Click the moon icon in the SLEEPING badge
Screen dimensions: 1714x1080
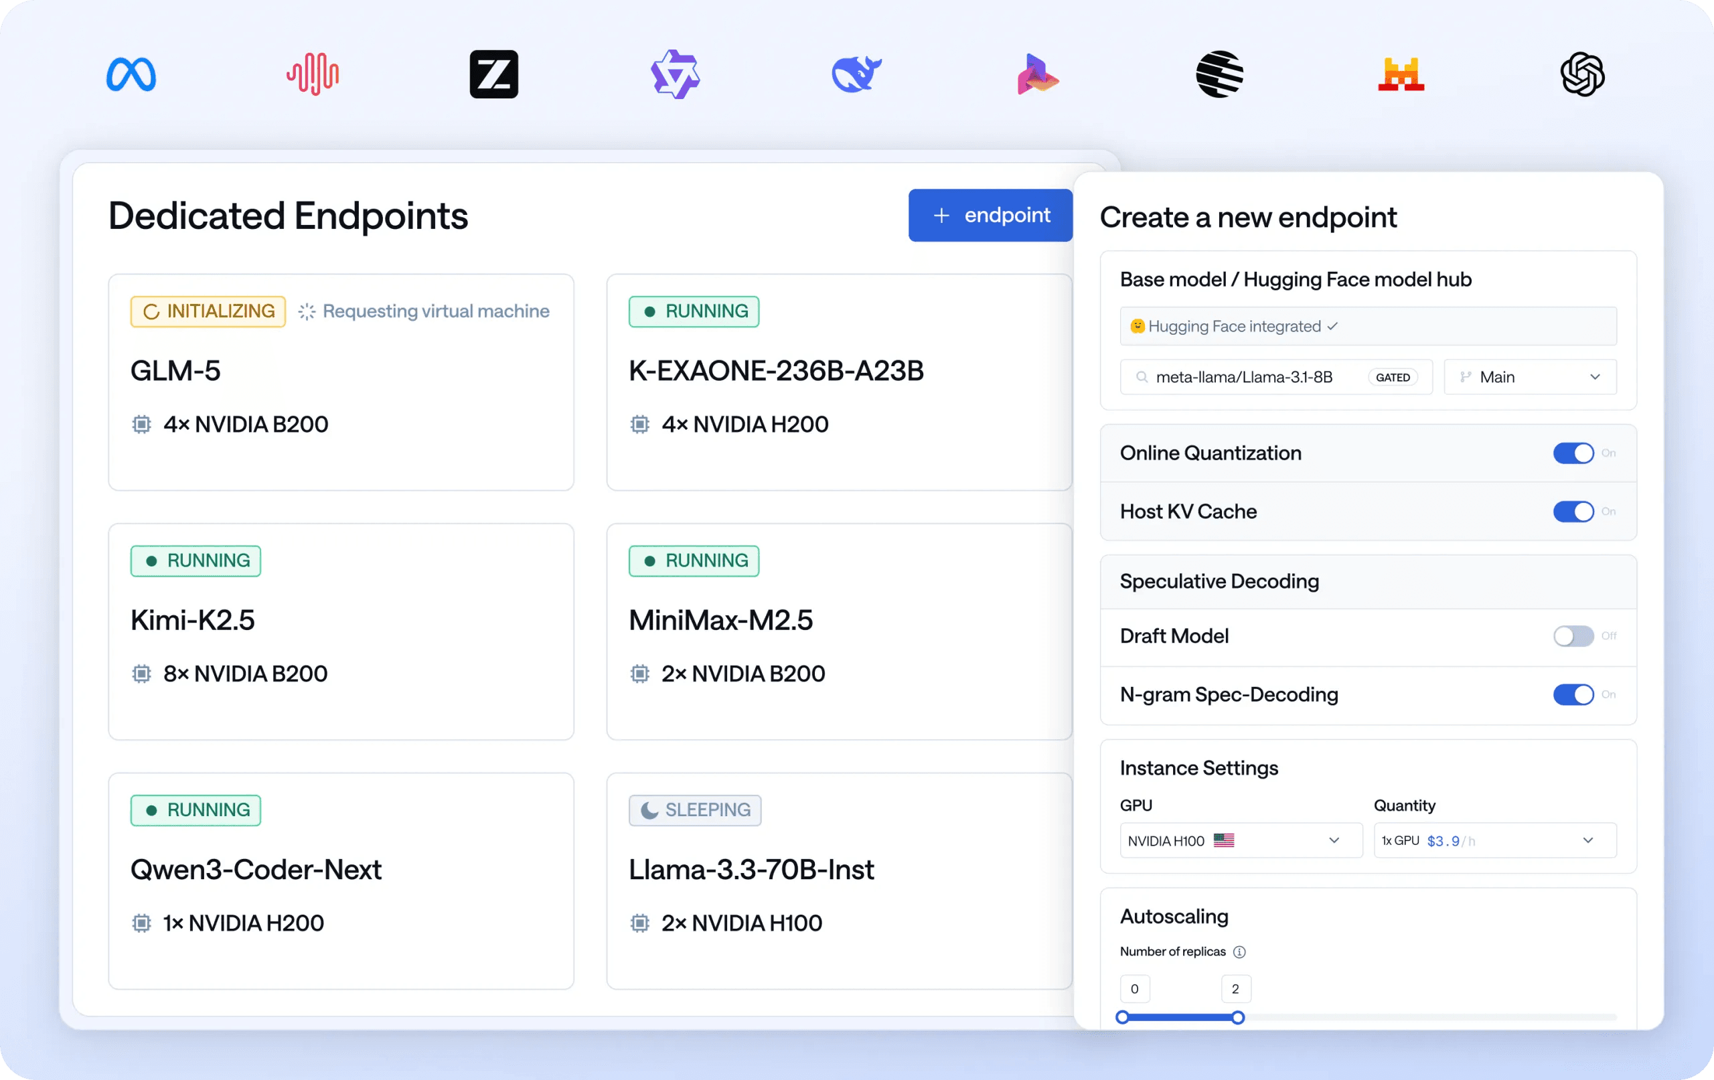click(649, 810)
